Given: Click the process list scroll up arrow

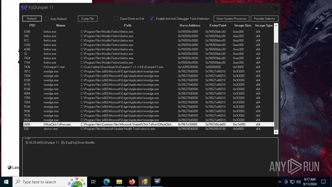Looking at the screenshot, I should point(276,25).
